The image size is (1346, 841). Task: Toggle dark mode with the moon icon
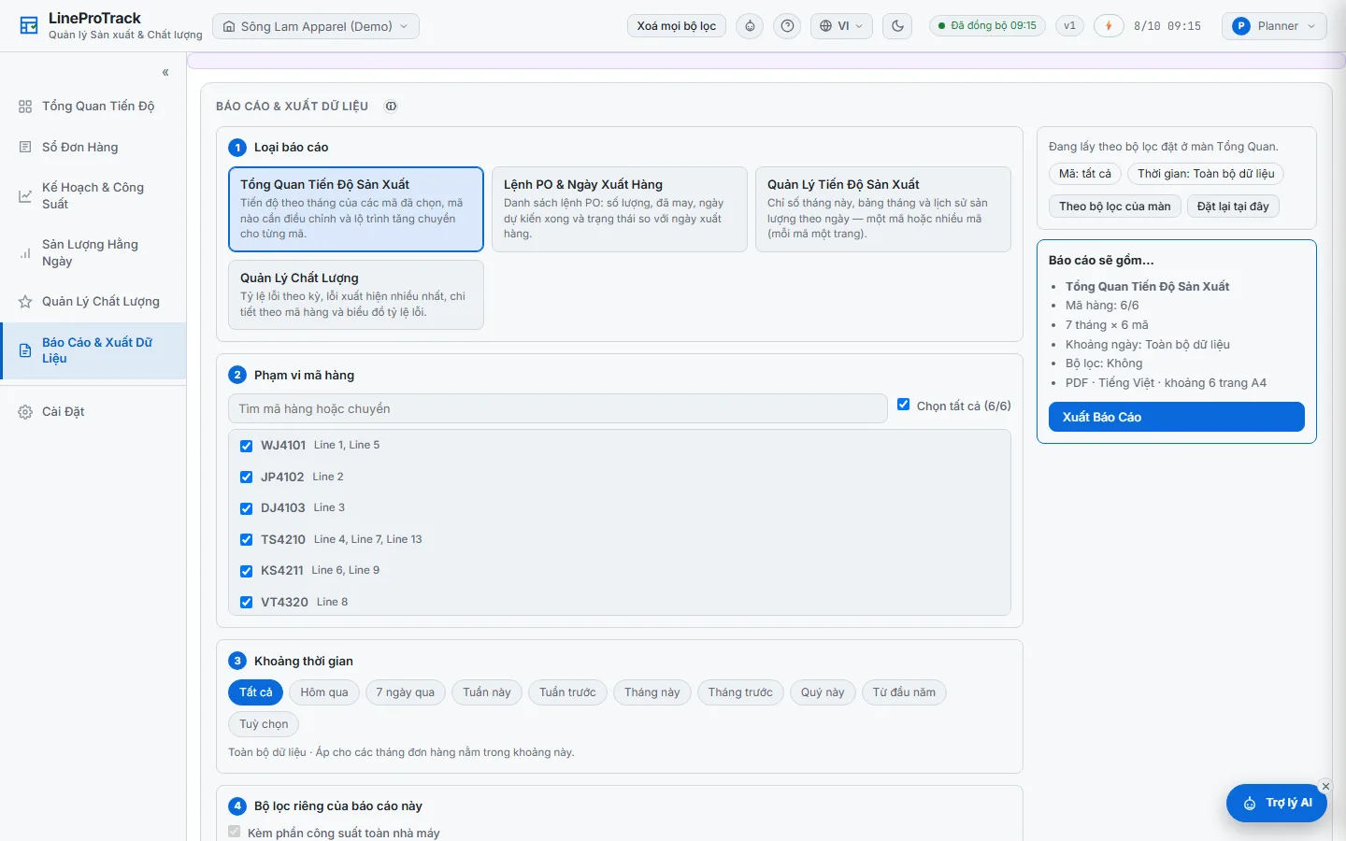(x=898, y=26)
